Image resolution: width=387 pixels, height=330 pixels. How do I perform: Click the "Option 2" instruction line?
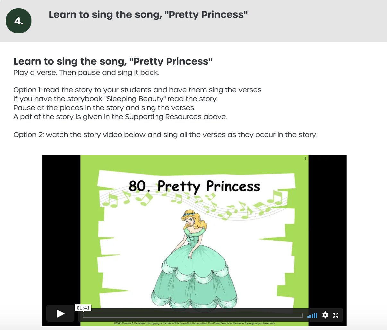pos(165,135)
